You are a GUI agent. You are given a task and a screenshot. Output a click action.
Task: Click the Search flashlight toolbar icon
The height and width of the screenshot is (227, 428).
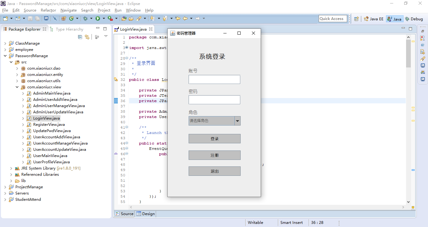coord(139,18)
